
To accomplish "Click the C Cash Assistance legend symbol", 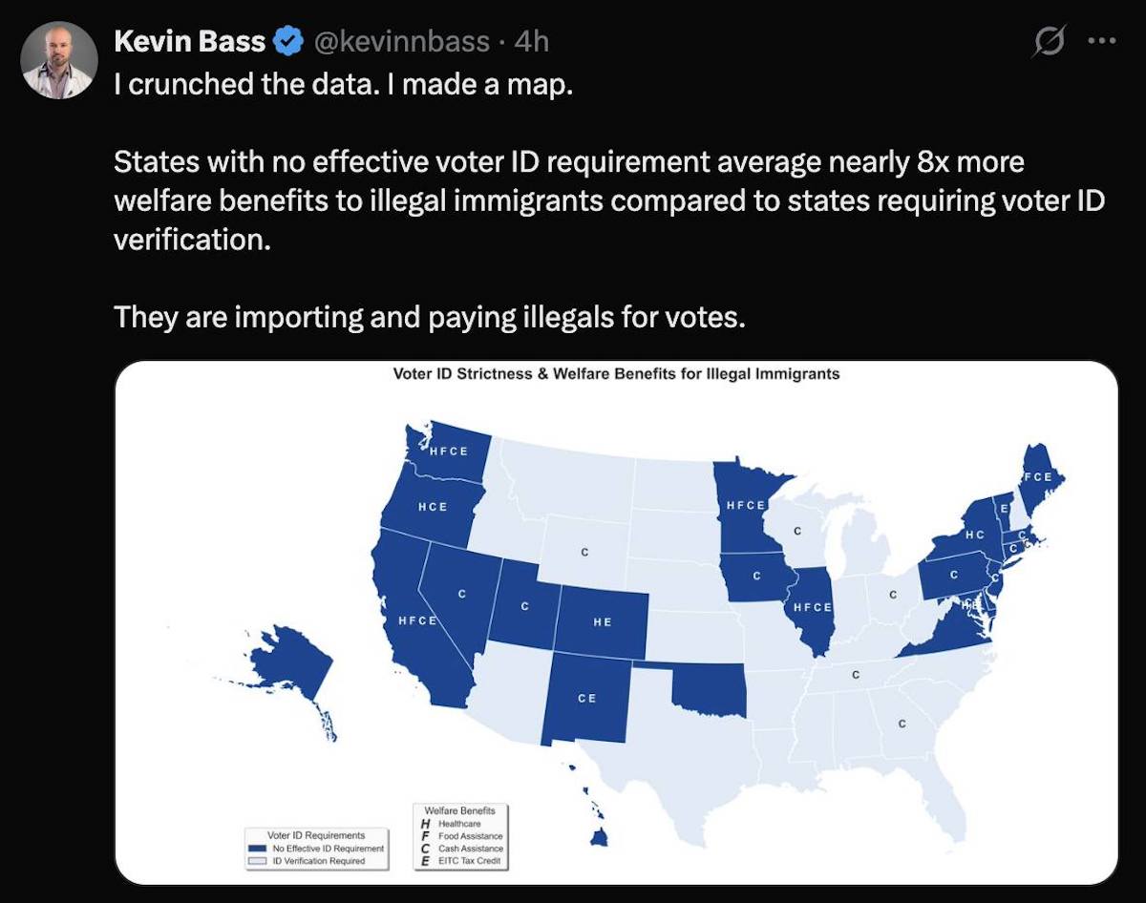I will coord(424,848).
